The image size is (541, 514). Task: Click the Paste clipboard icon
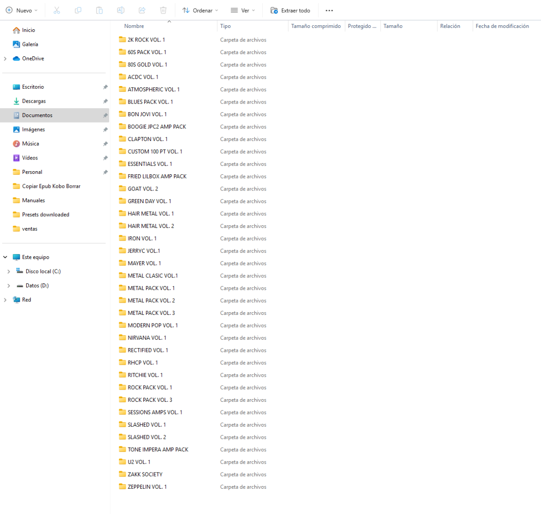[x=99, y=10]
